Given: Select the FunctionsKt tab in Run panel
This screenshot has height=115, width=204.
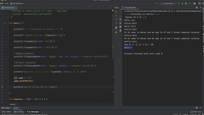Looking at the screenshot, I should (130, 8).
